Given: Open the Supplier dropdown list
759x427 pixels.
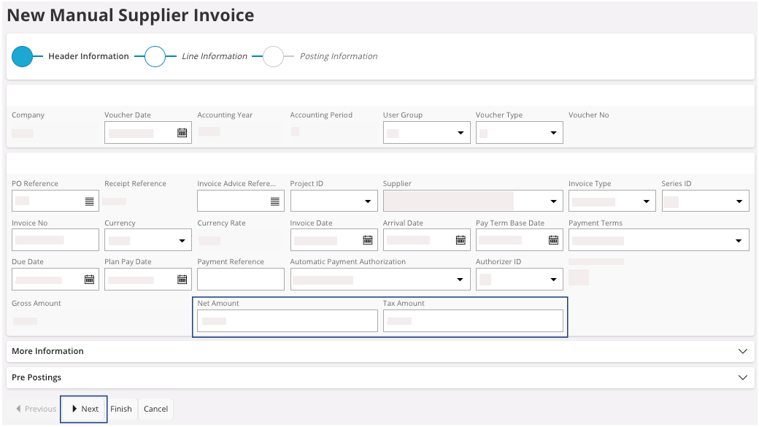Looking at the screenshot, I should [x=553, y=201].
